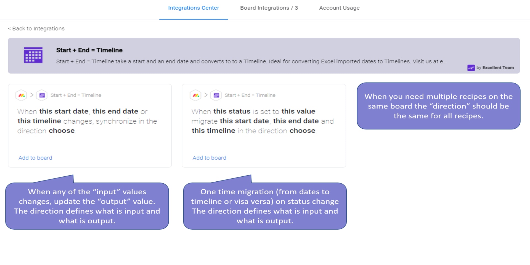
Task: Click the Excellent Team logo icon
Action: point(471,68)
